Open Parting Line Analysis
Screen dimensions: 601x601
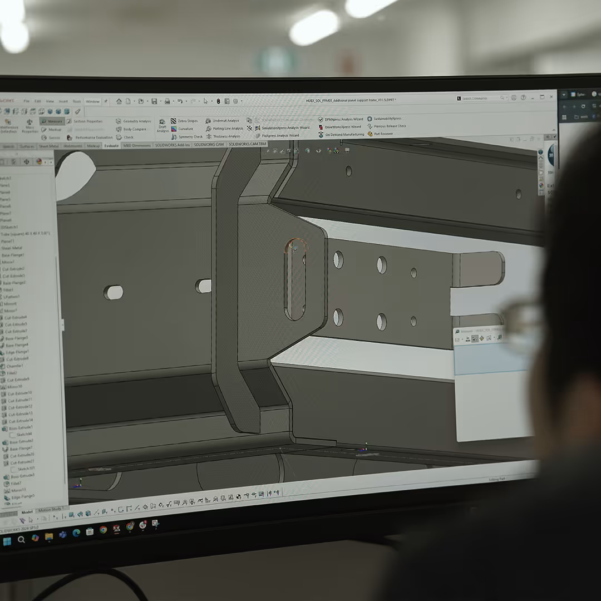pos(225,129)
